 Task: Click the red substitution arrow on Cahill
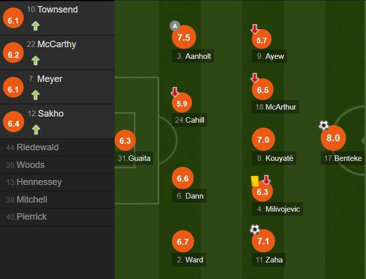click(175, 92)
